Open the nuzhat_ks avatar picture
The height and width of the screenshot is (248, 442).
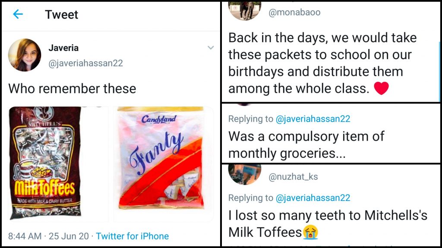tap(245, 173)
